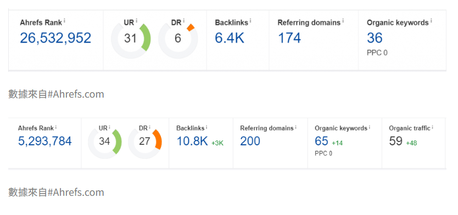Click PPC 0 under Organic keywords 36
The height and width of the screenshot is (215, 458).
377,53
